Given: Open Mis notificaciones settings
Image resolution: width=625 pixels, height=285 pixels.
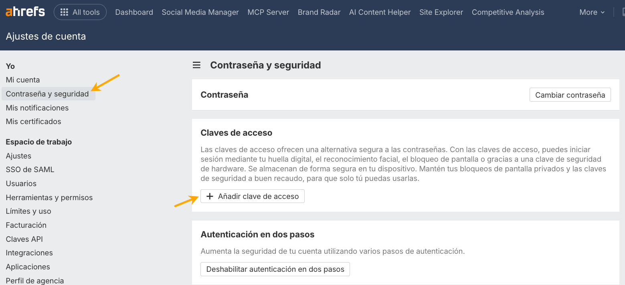Looking at the screenshot, I should point(37,108).
